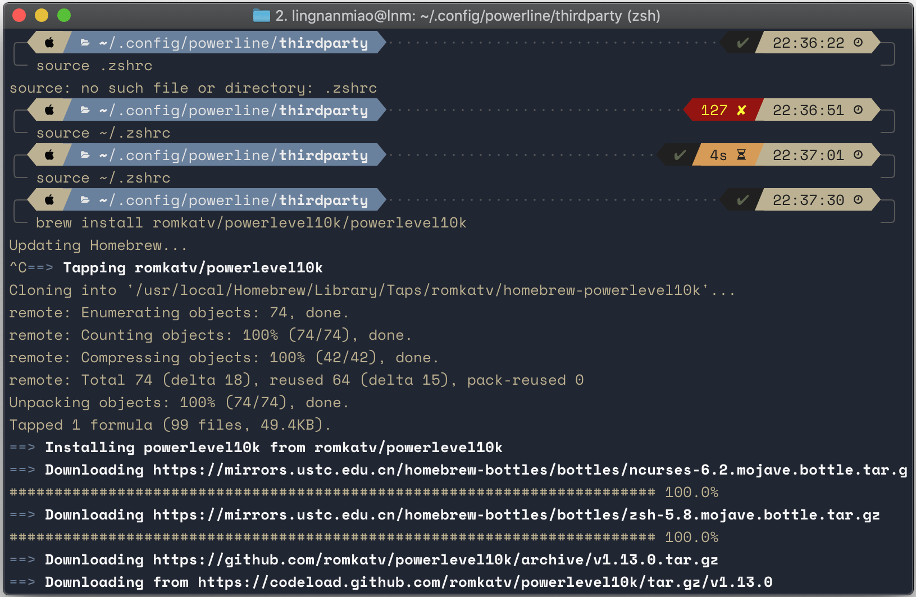916x597 pixels.
Task: Click the checkmark beside the 22:37:30 timestamp
Action: (x=742, y=200)
